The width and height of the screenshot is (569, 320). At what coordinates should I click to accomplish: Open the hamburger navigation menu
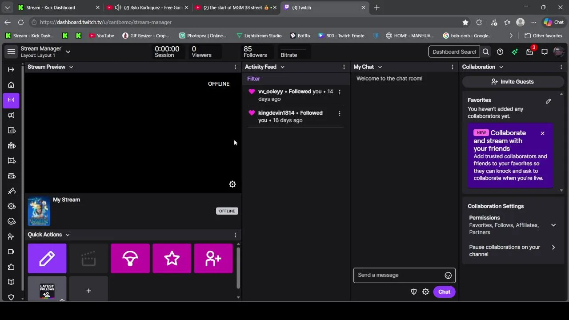coord(11,52)
